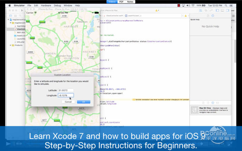
Task: Show the File inspector
Action: click(208, 16)
